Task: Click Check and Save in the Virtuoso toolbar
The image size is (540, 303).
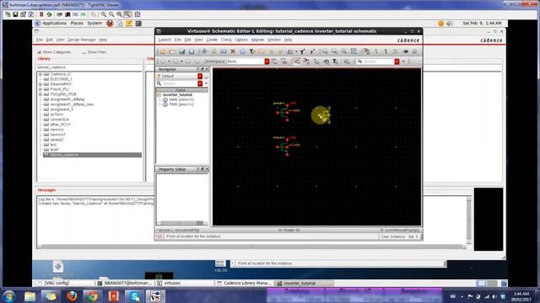Action: coord(182,51)
